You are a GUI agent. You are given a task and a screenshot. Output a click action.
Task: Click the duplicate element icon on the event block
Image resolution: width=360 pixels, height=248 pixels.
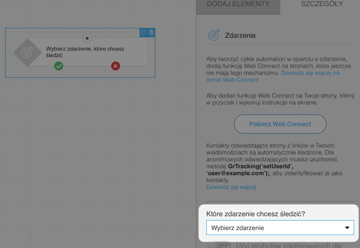pyautogui.click(x=143, y=32)
